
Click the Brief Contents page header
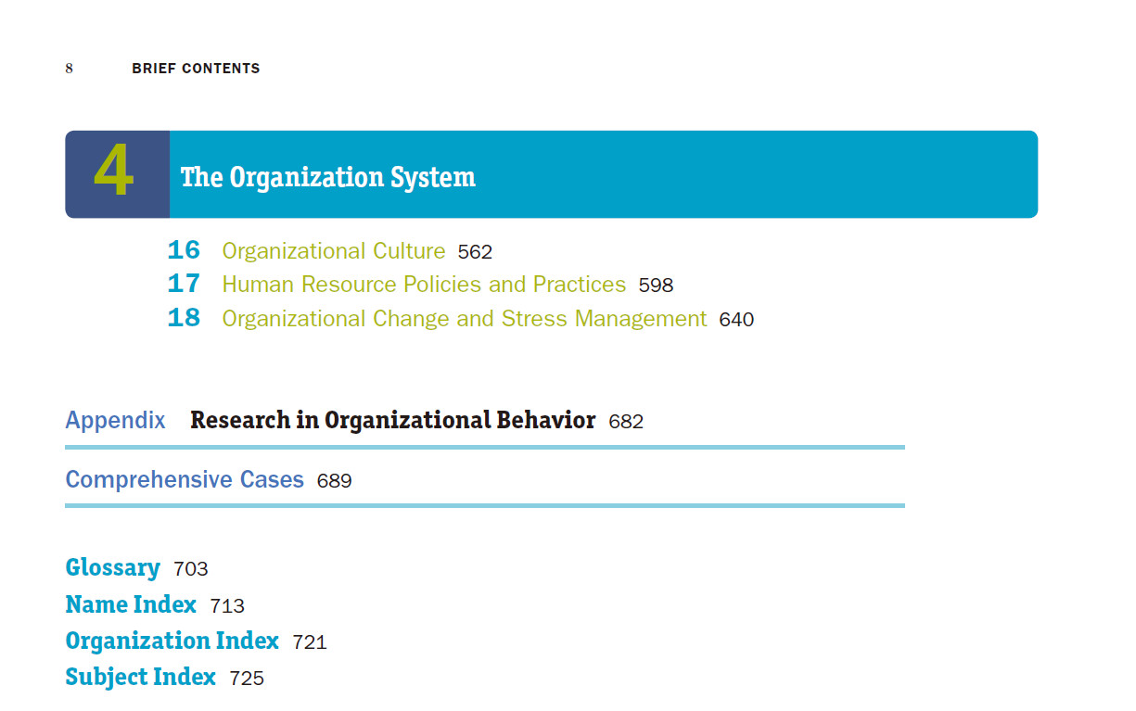pos(196,69)
